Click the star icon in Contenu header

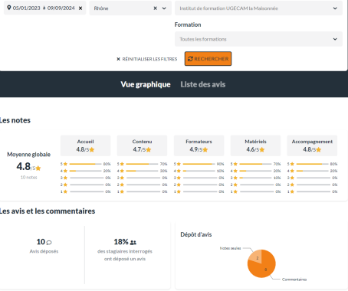[x=149, y=149]
